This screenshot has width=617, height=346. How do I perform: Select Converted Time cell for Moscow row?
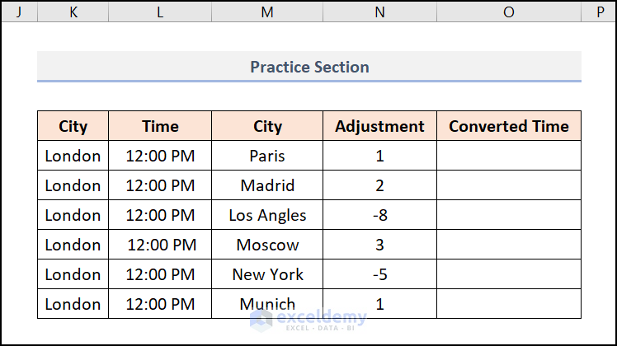(508, 245)
